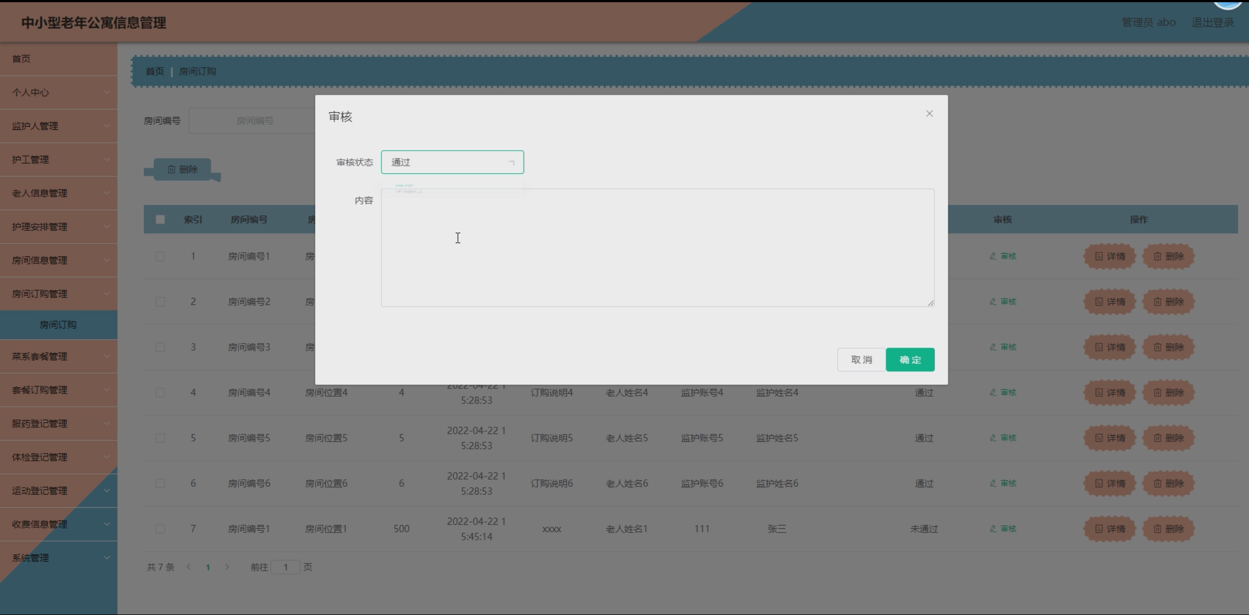Click the 确定 confirm button
The width and height of the screenshot is (1249, 615).
point(910,360)
